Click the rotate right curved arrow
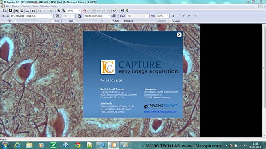Screen dimensions: 266x149 pos(196,16)
